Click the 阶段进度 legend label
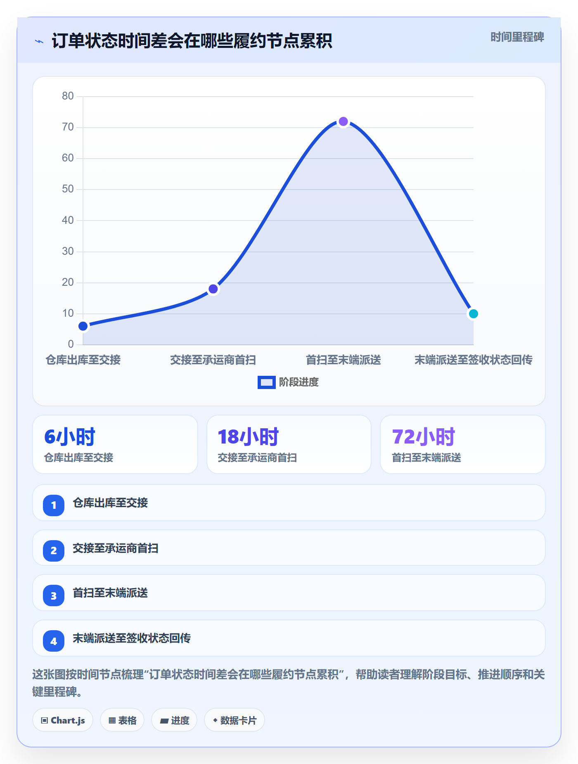Screen dimensions: 578x764 pos(299,382)
